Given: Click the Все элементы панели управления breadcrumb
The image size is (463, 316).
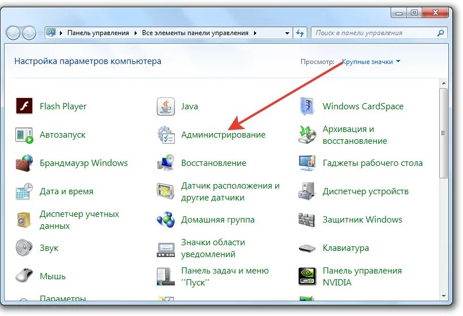Looking at the screenshot, I should click(195, 33).
